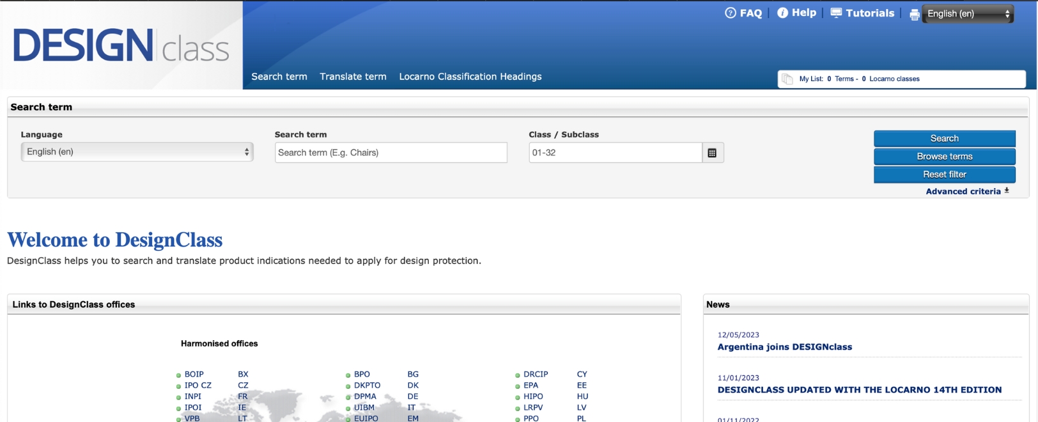This screenshot has height=422, width=1038.
Task: Click the green dot beside LRPV
Action: point(517,409)
